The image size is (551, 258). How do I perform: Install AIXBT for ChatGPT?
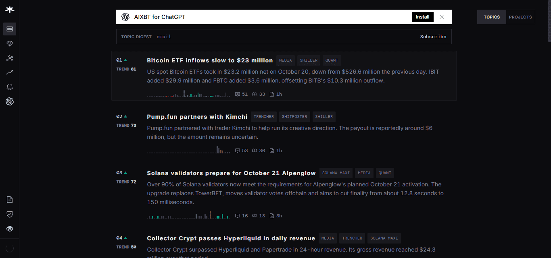click(423, 17)
